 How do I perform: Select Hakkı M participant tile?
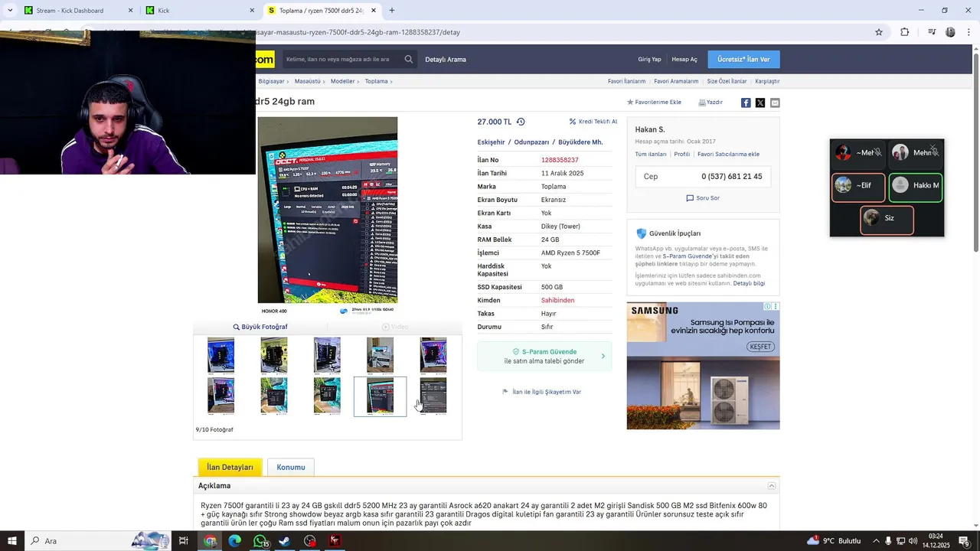point(916,187)
